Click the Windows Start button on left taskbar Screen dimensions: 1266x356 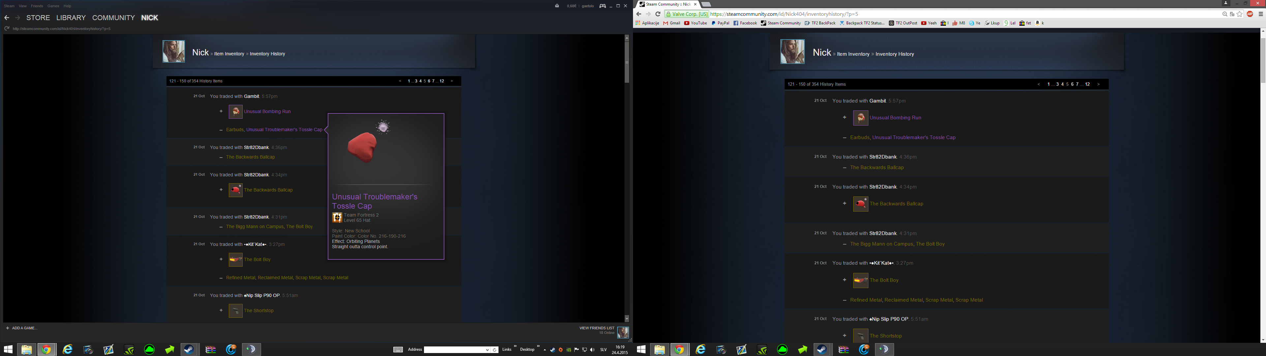[8, 350]
